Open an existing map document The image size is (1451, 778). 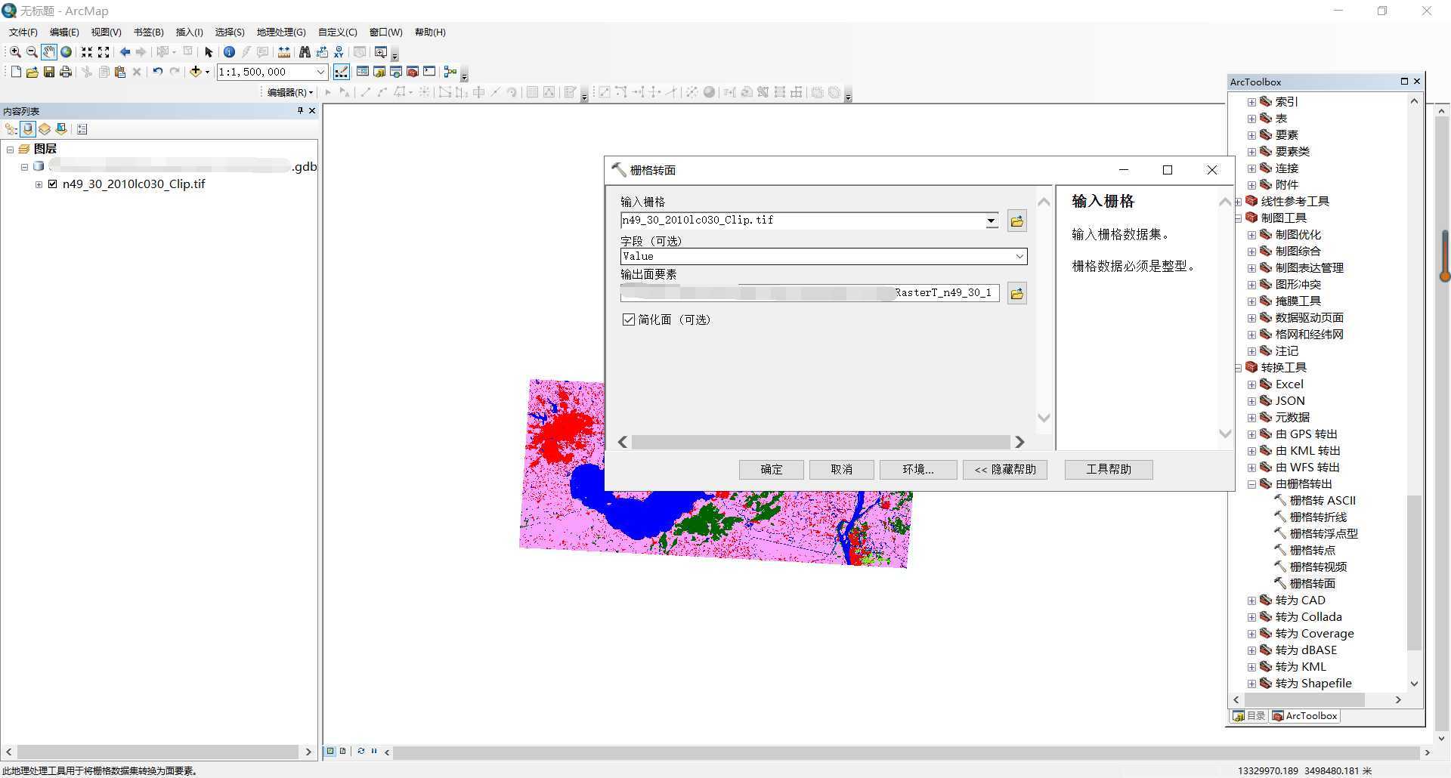(32, 72)
